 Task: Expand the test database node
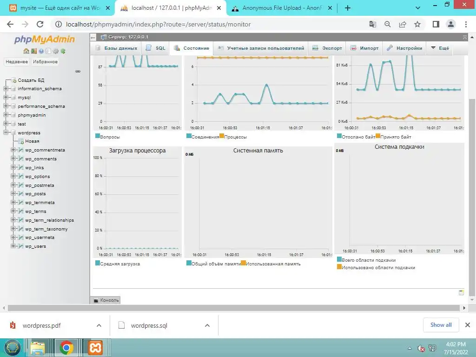point(6,124)
